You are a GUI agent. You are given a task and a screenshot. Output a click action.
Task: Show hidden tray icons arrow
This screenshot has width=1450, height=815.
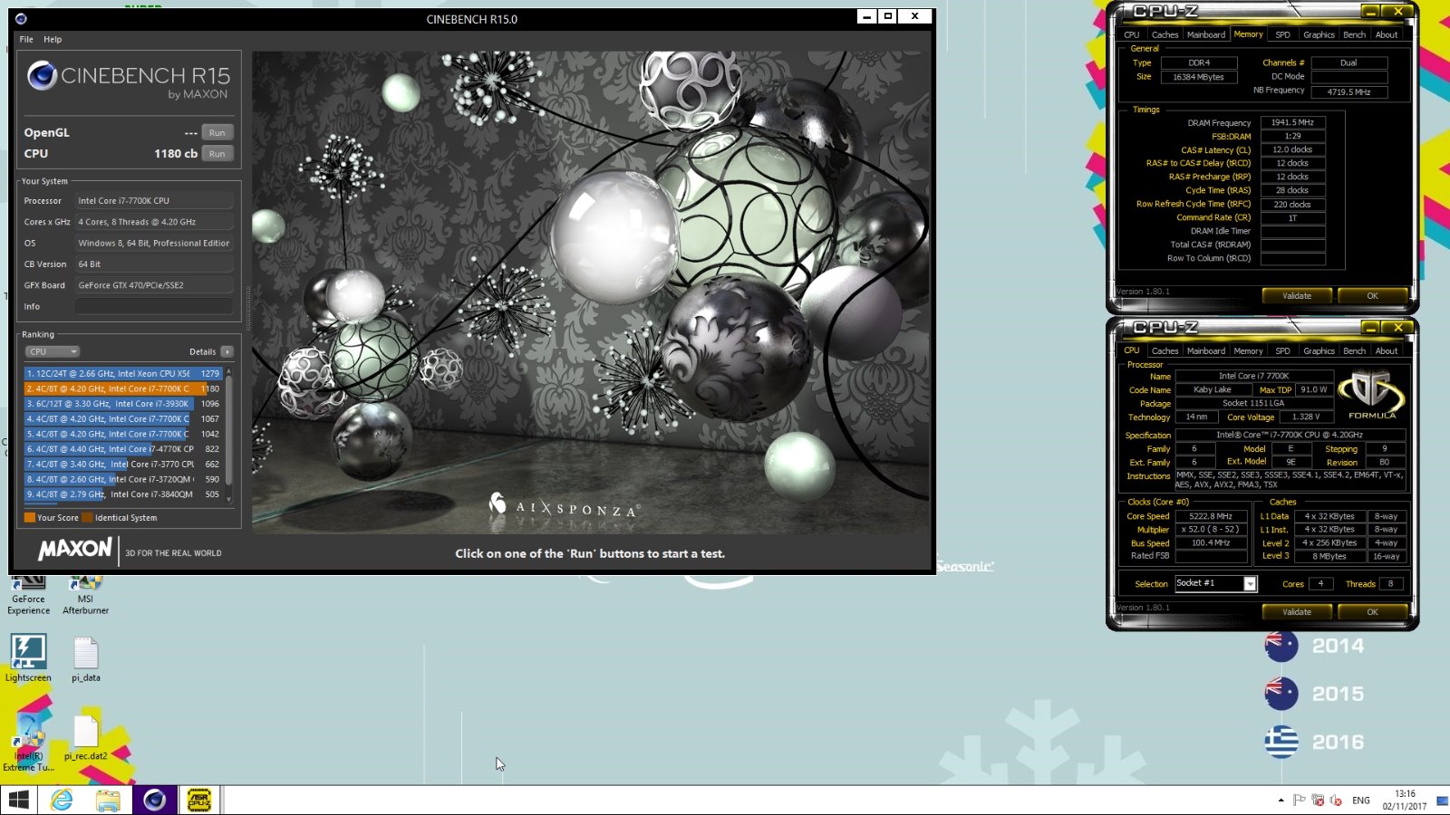[x=1281, y=801]
